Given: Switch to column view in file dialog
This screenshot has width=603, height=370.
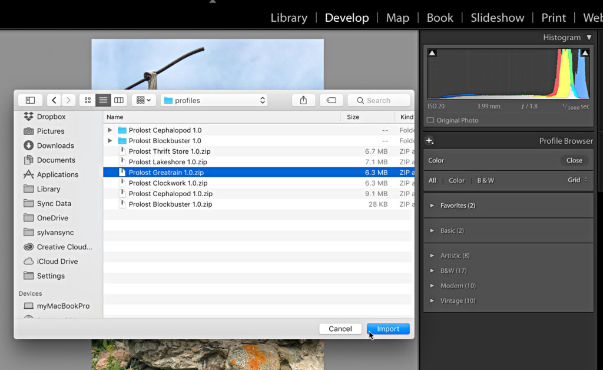Looking at the screenshot, I should [119, 100].
